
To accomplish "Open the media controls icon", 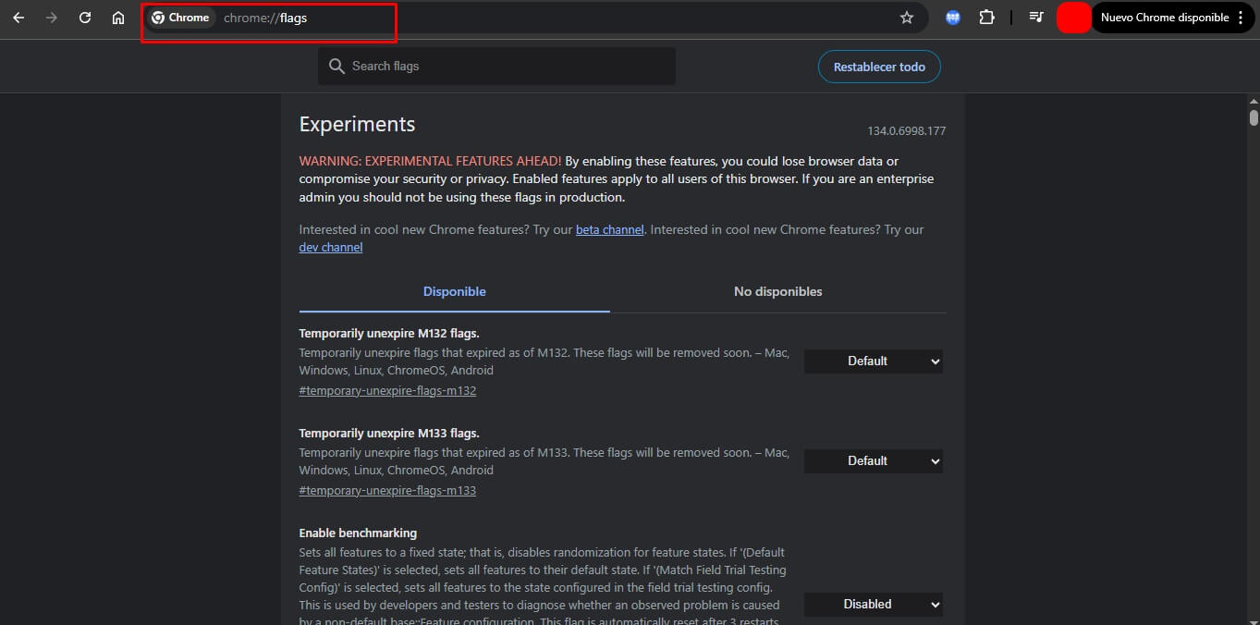I will pos(1036,18).
